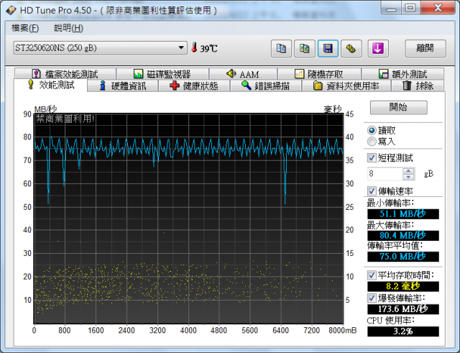This screenshot has height=353, width=460.
Task: Click the 3.2% CPU usage value
Action: click(x=402, y=331)
